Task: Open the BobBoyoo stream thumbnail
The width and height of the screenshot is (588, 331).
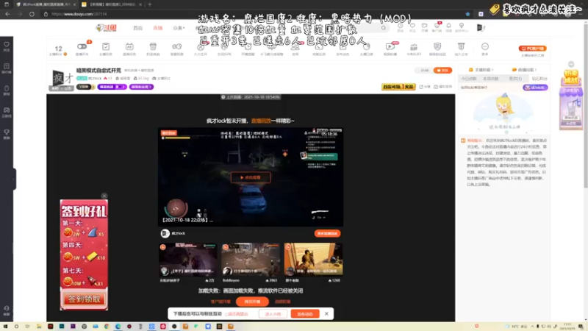Action: [x=250, y=260]
